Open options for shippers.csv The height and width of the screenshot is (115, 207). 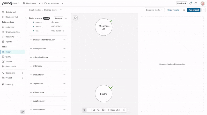(64, 92)
